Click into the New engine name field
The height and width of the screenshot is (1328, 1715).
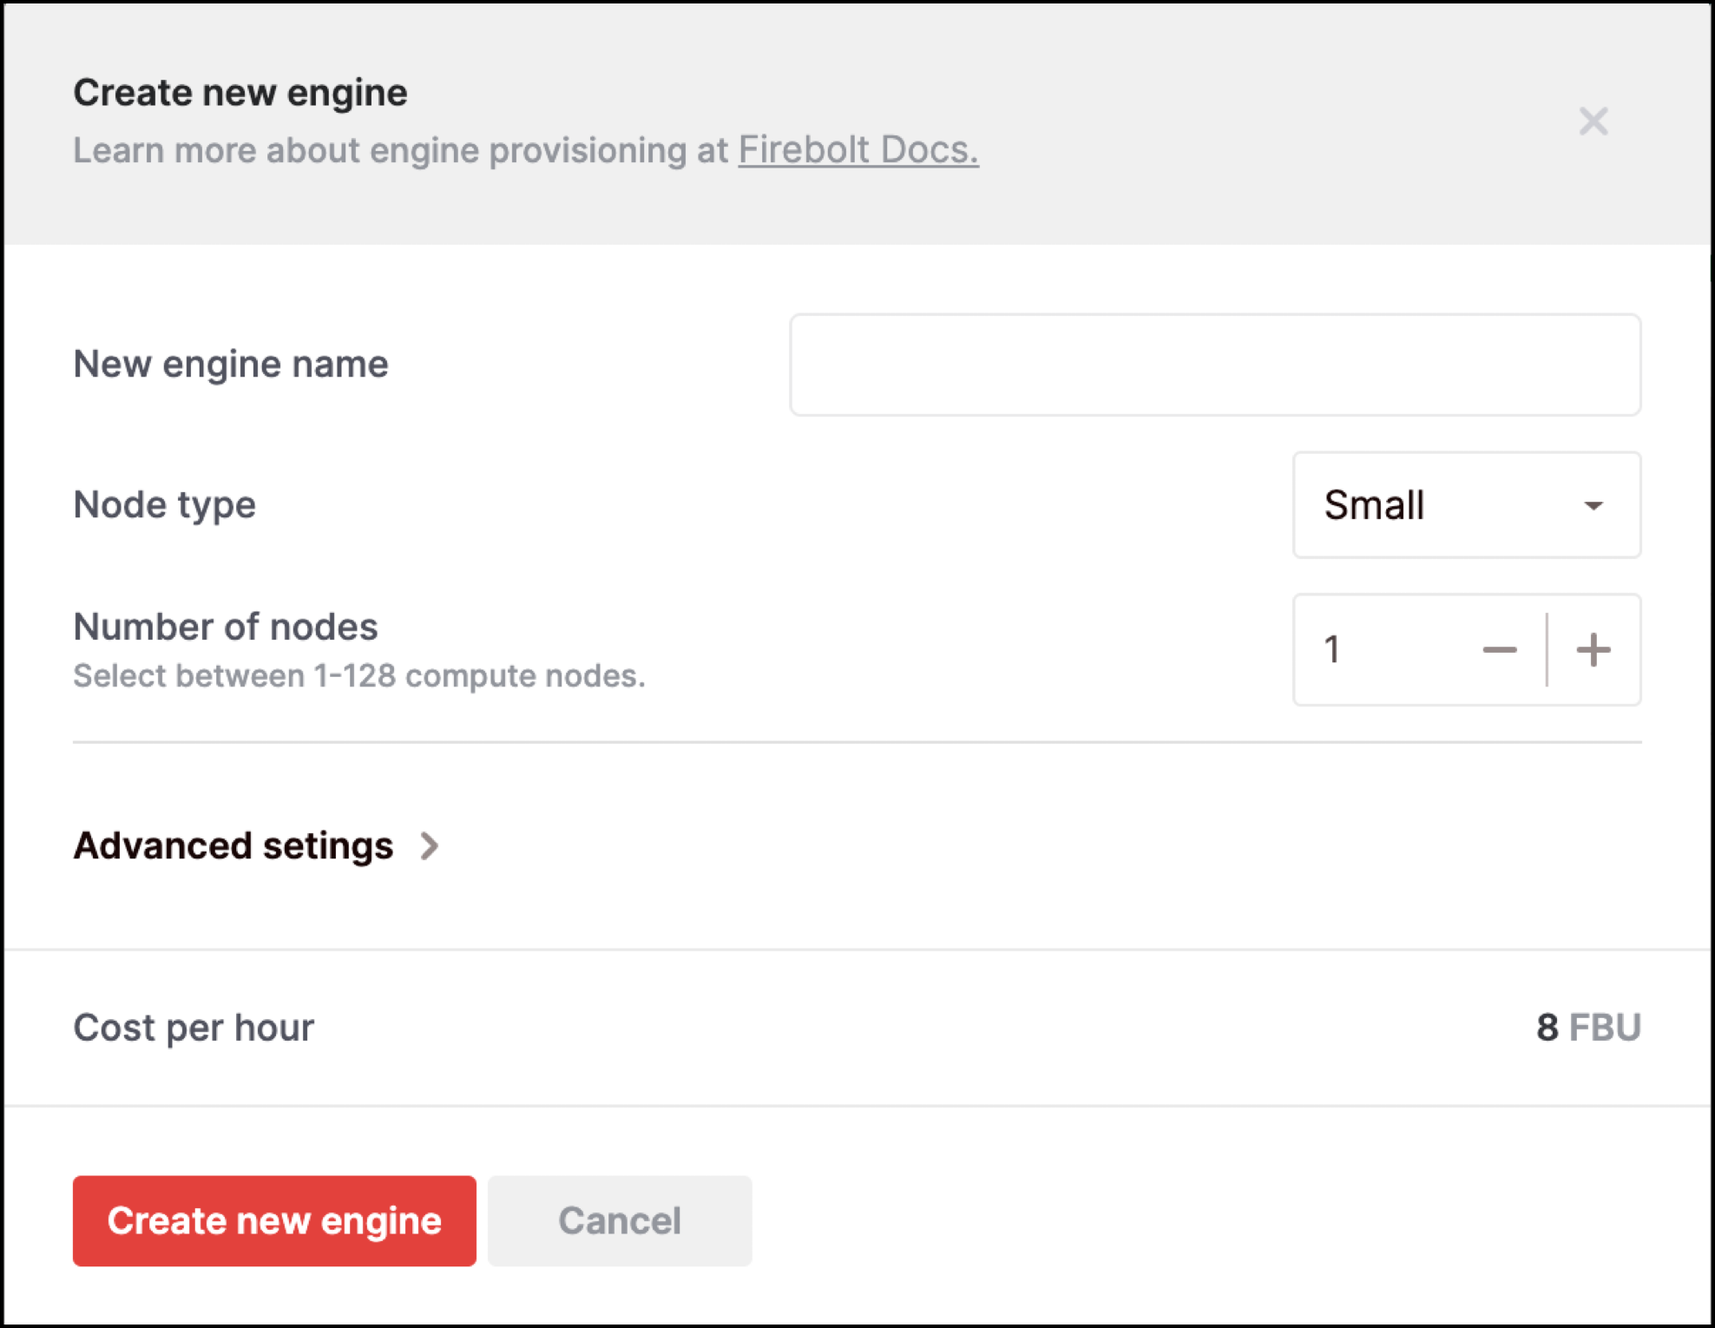(x=1214, y=365)
